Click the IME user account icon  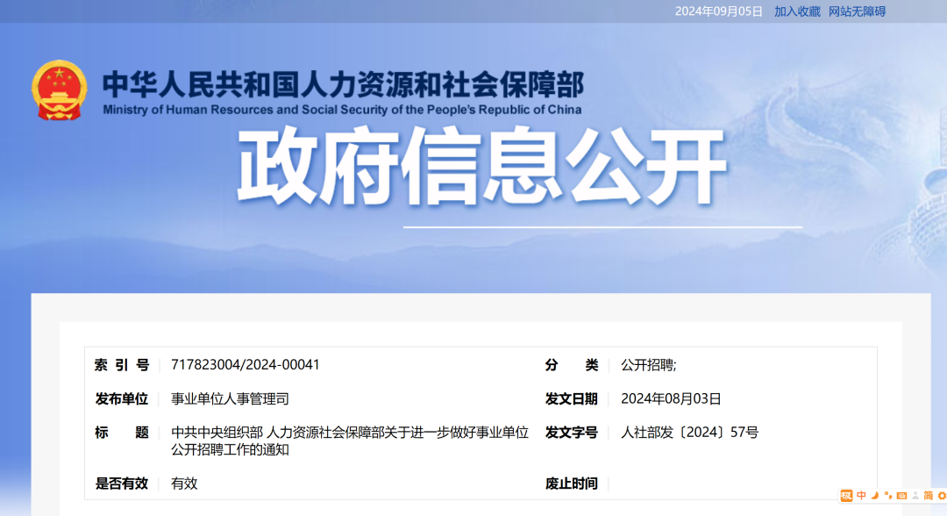point(915,496)
